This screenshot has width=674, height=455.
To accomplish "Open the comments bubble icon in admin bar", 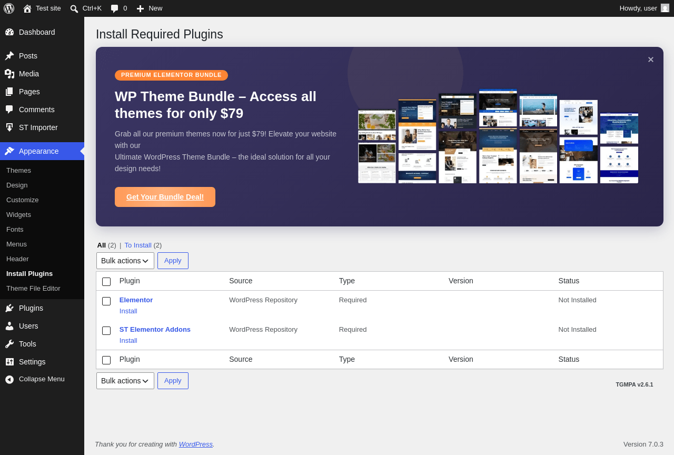I will [x=114, y=8].
